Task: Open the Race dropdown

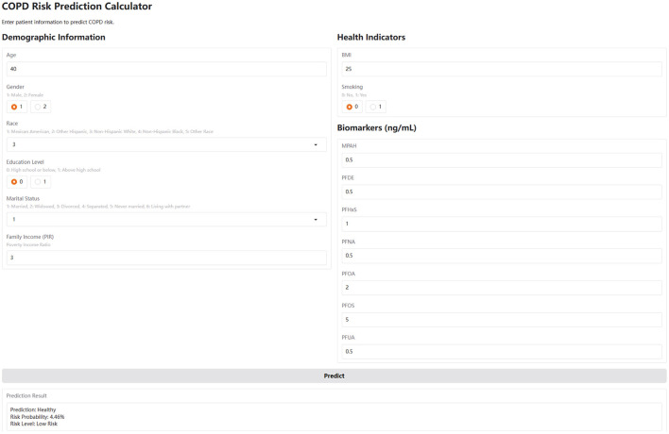Action: pos(166,144)
